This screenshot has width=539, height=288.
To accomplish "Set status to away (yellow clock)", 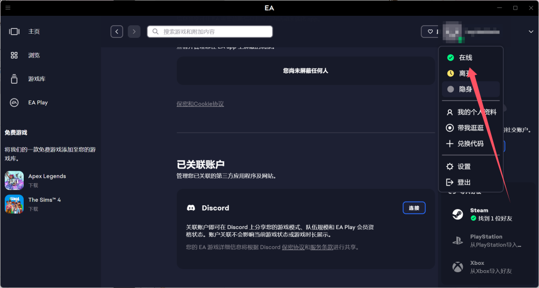I will 471,74.
